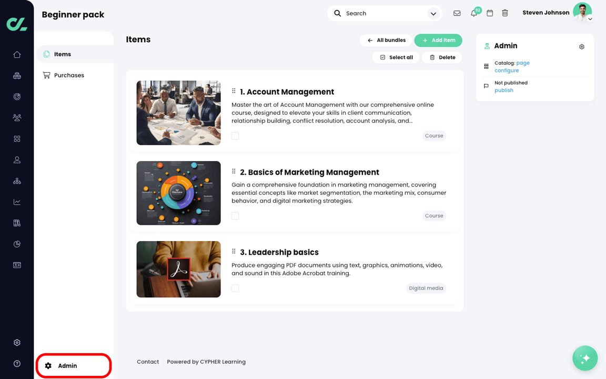Open the line chart reports icon
This screenshot has width=606, height=379.
[x=17, y=202]
